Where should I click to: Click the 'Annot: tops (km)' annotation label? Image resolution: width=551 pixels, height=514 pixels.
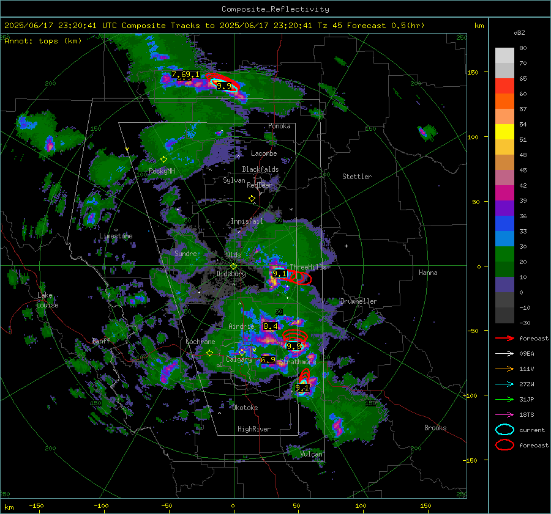[43, 41]
